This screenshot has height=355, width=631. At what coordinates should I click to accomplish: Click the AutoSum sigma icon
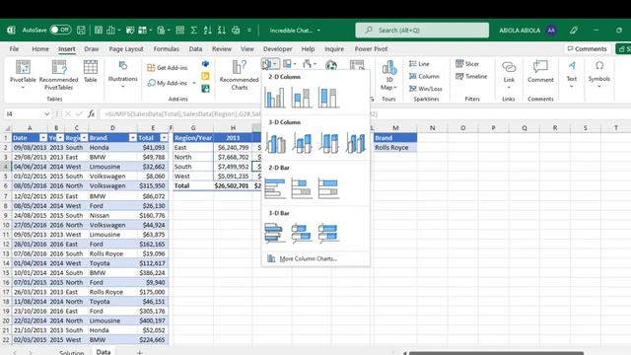tap(193, 30)
